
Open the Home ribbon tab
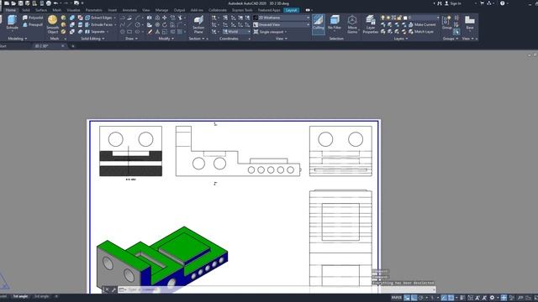pos(11,10)
